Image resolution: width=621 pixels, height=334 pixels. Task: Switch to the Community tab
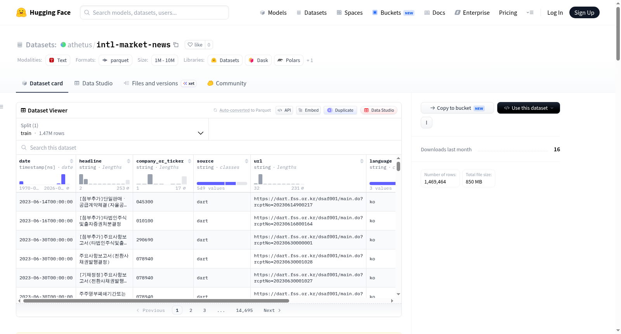(x=227, y=83)
